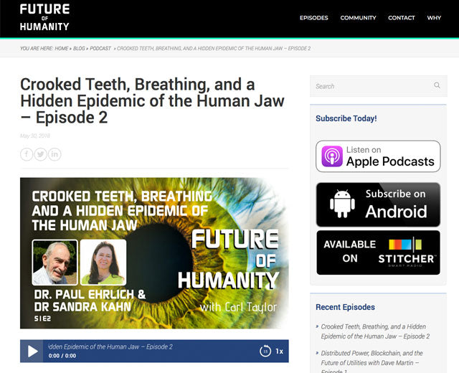Screen dimensions: 459x373
Task: Click the Podcast breadcrumb link
Action: (x=100, y=49)
